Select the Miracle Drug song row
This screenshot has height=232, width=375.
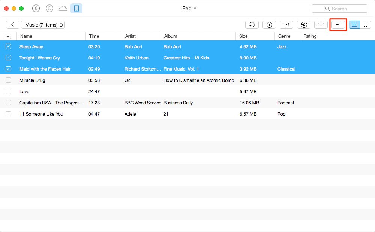click(187, 80)
